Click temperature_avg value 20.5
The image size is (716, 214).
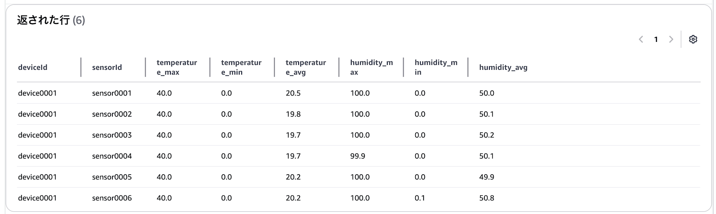[x=293, y=93]
